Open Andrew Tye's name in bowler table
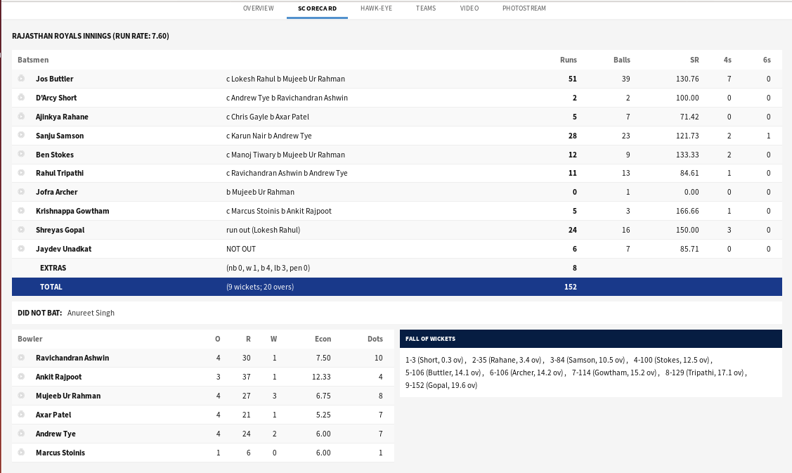792x473 pixels. pos(56,434)
